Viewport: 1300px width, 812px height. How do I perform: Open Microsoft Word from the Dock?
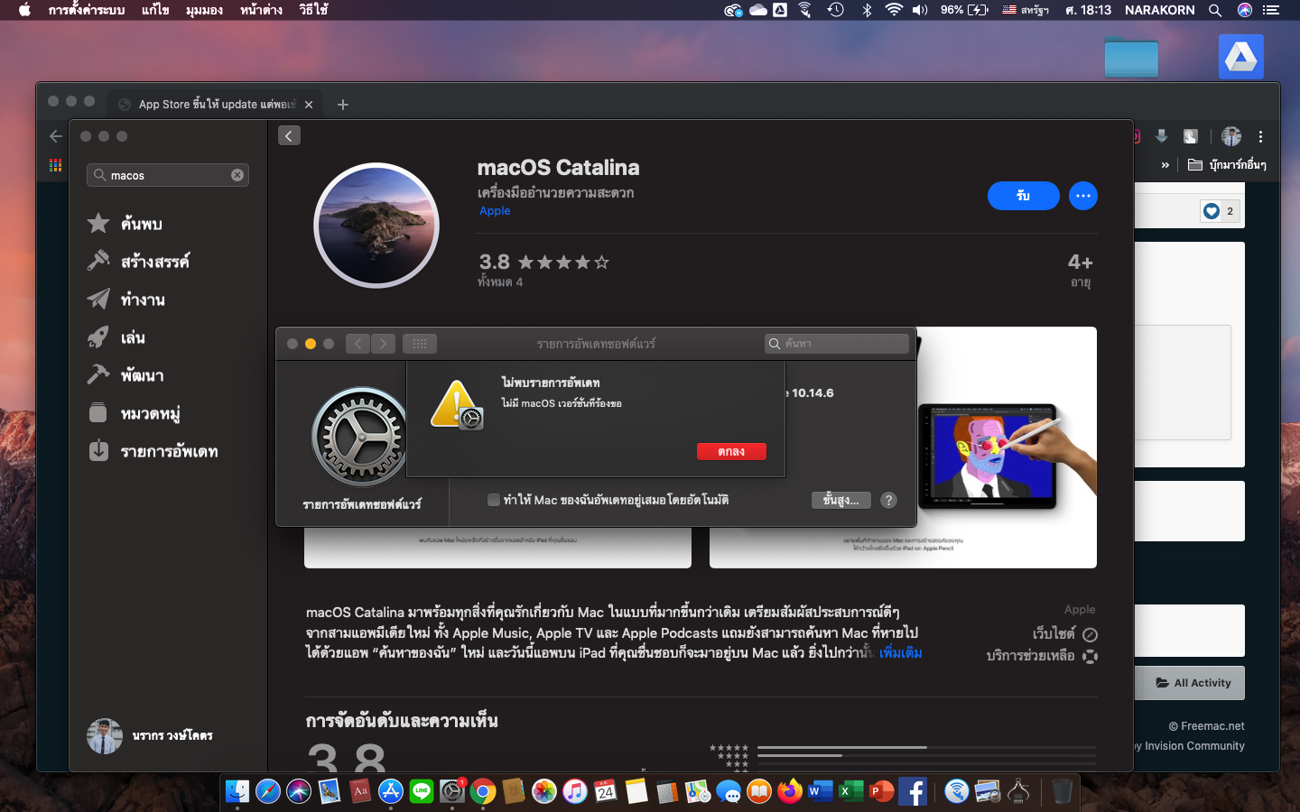tap(821, 791)
